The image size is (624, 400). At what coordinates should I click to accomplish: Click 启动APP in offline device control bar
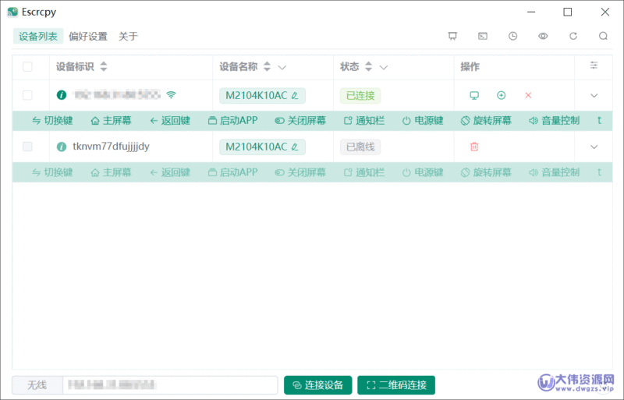tap(233, 172)
